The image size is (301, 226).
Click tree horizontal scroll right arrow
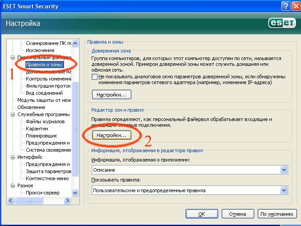(67, 201)
